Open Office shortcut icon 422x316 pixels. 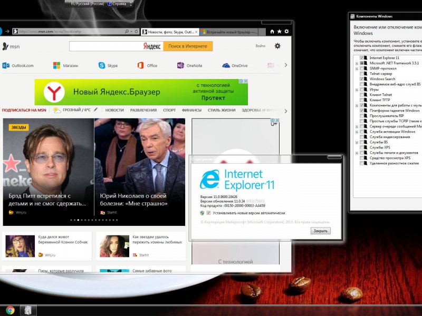coord(140,65)
